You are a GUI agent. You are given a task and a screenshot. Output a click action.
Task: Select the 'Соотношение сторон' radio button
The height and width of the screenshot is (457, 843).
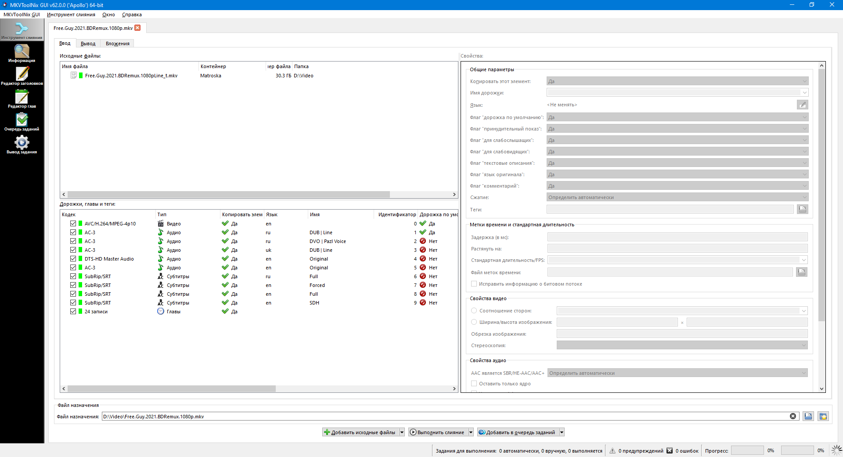pos(474,311)
